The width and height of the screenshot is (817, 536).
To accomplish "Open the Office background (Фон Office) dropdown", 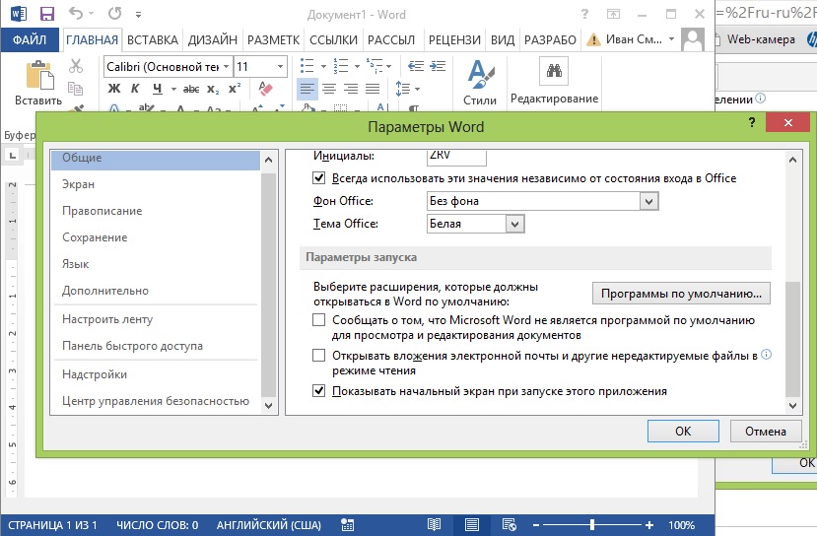I will pyautogui.click(x=648, y=201).
